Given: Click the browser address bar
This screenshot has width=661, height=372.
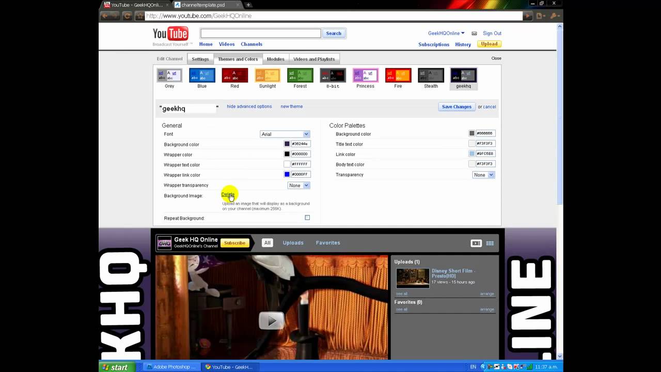Looking at the screenshot, I should point(334,16).
